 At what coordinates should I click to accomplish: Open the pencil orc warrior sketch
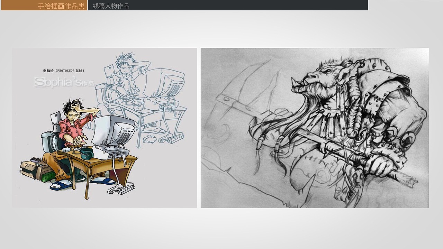coord(315,128)
